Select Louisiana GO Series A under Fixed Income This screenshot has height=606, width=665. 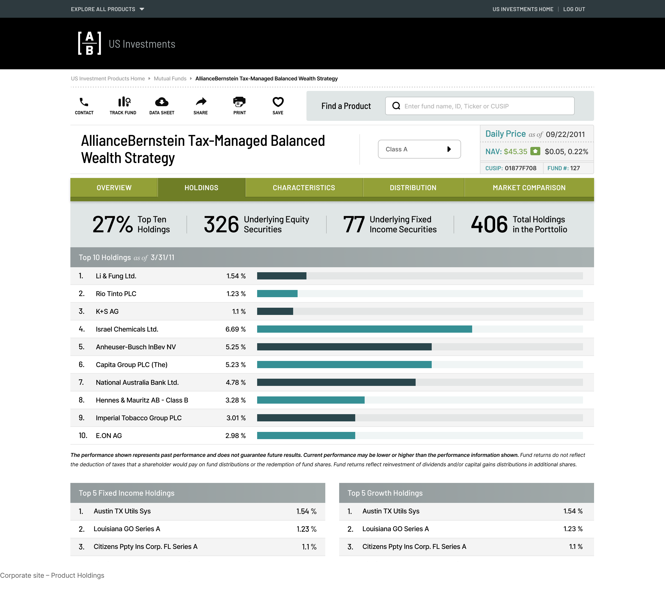click(x=127, y=529)
